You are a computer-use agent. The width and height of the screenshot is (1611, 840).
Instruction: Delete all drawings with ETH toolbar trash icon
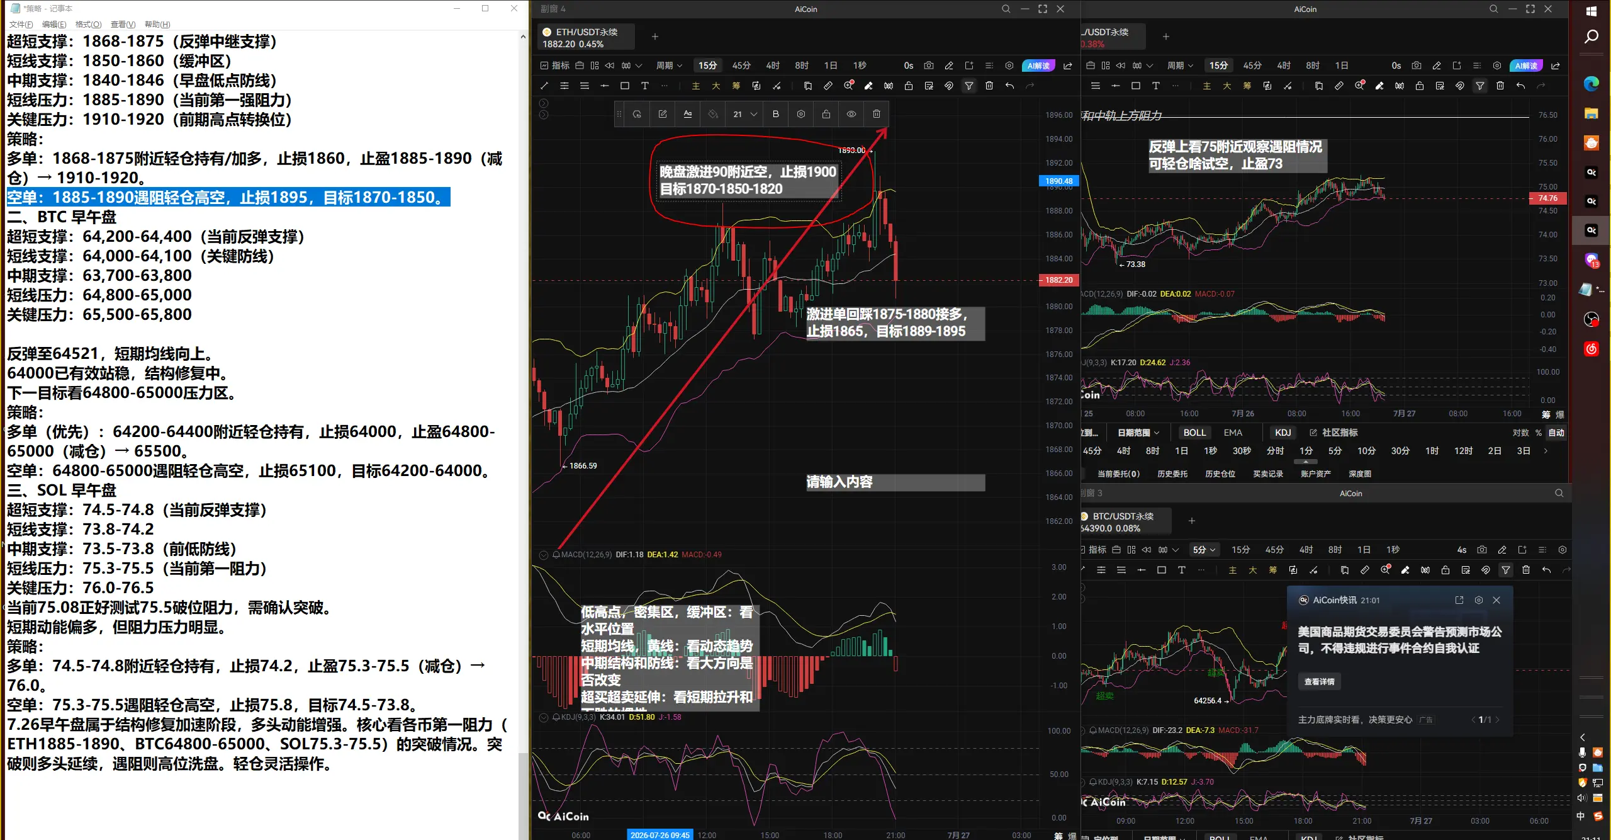[989, 86]
